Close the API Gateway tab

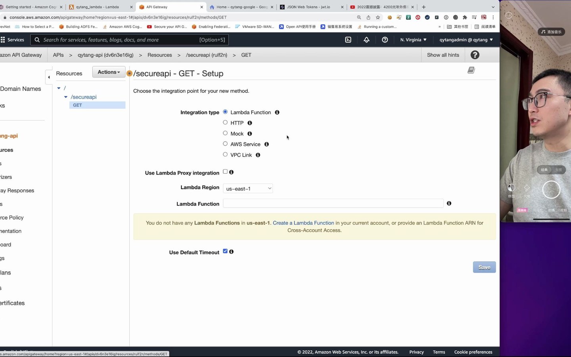[201, 7]
